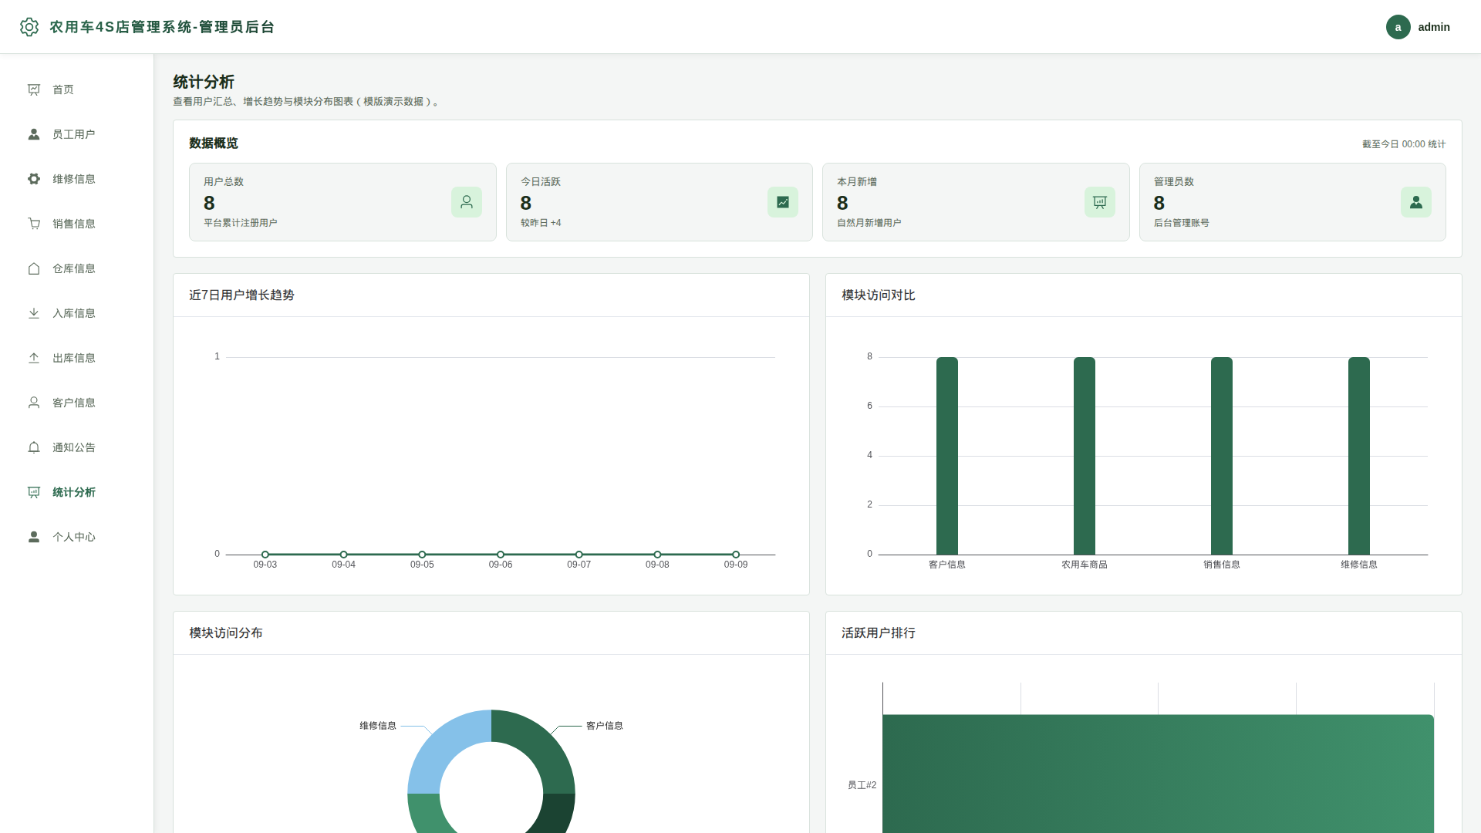1481x833 pixels.
Task: Select 销售信息 menu item
Action: 76,224
